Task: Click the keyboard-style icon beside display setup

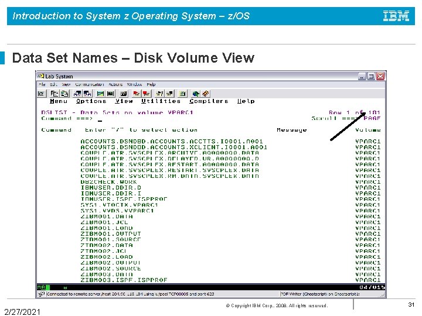Action: click(x=110, y=94)
